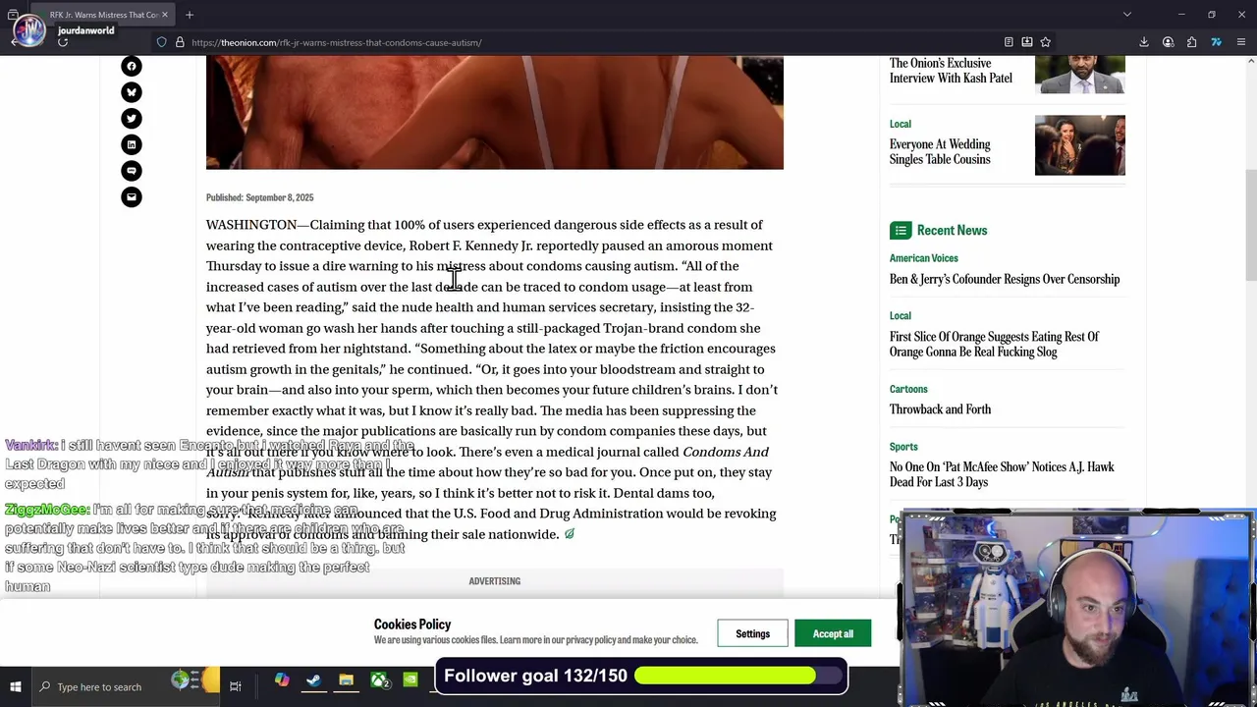Open Throwback and Forth cartoon article
Image resolution: width=1257 pixels, height=707 pixels.
click(x=940, y=409)
